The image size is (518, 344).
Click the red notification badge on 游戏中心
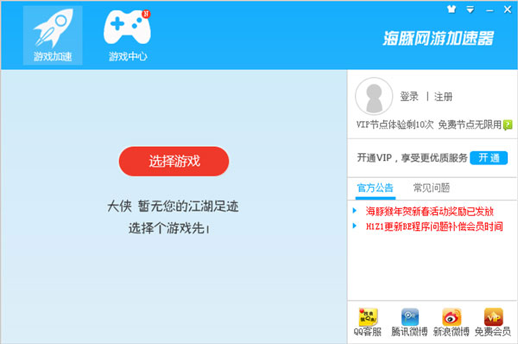[146, 14]
